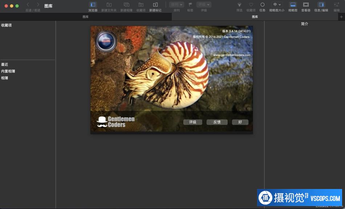The height and width of the screenshot is (209, 345).
Task: Select 内置相簿 in the sidebar
Action: (8, 71)
